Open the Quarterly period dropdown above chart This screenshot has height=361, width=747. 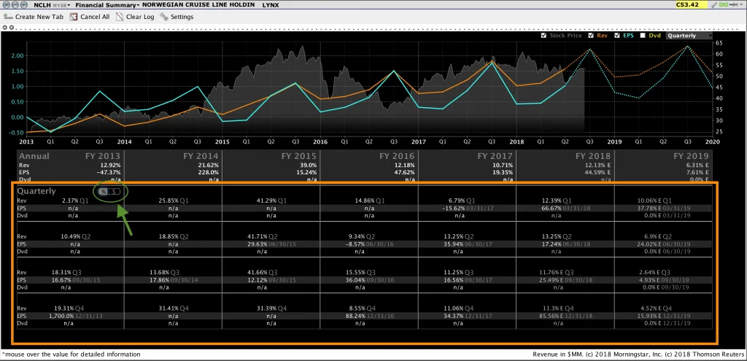(x=689, y=36)
